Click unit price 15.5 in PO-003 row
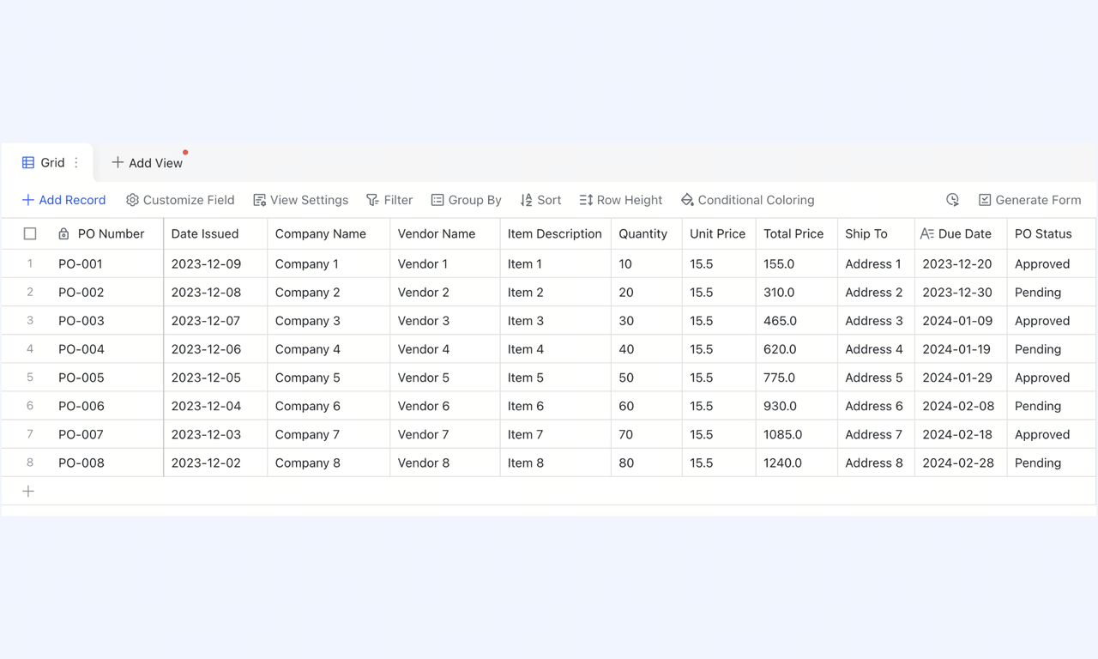Screen dimensions: 1098x659 tap(719, 321)
